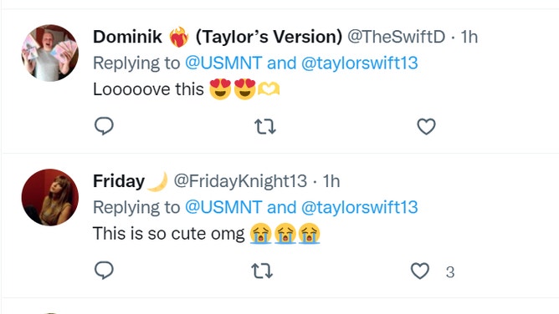Image resolution: width=559 pixels, height=314 pixels.
Task: Open @taylorswift13 mention in Dominik's reply
Action: click(x=359, y=63)
